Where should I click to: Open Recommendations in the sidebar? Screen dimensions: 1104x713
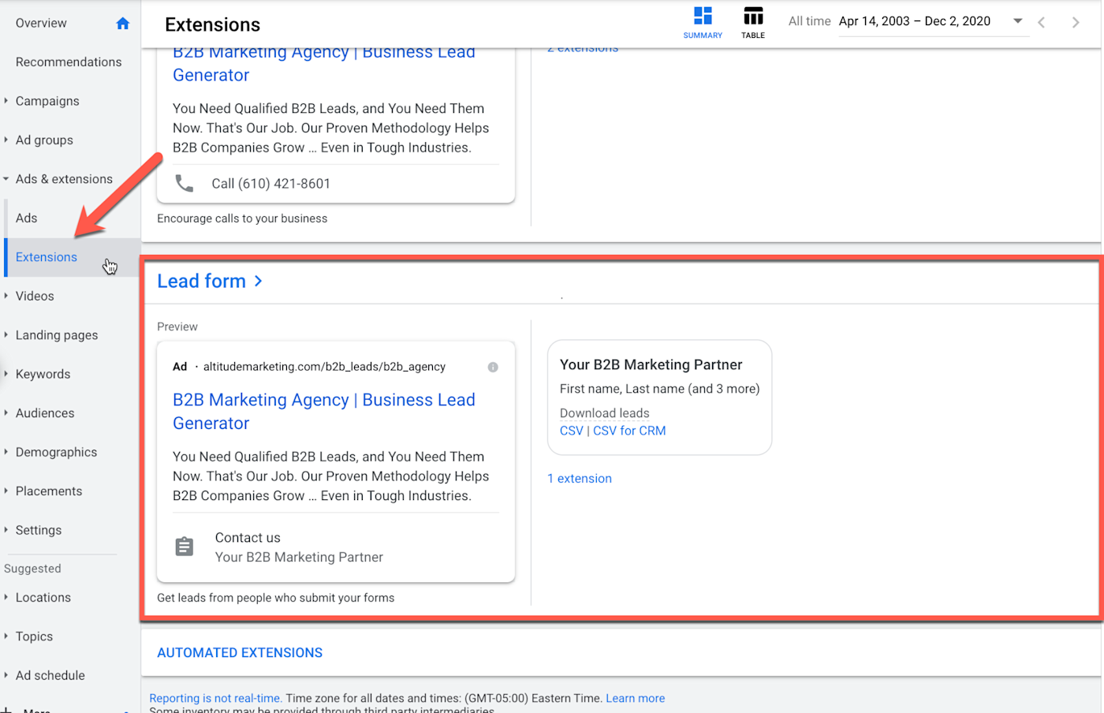[x=69, y=62]
